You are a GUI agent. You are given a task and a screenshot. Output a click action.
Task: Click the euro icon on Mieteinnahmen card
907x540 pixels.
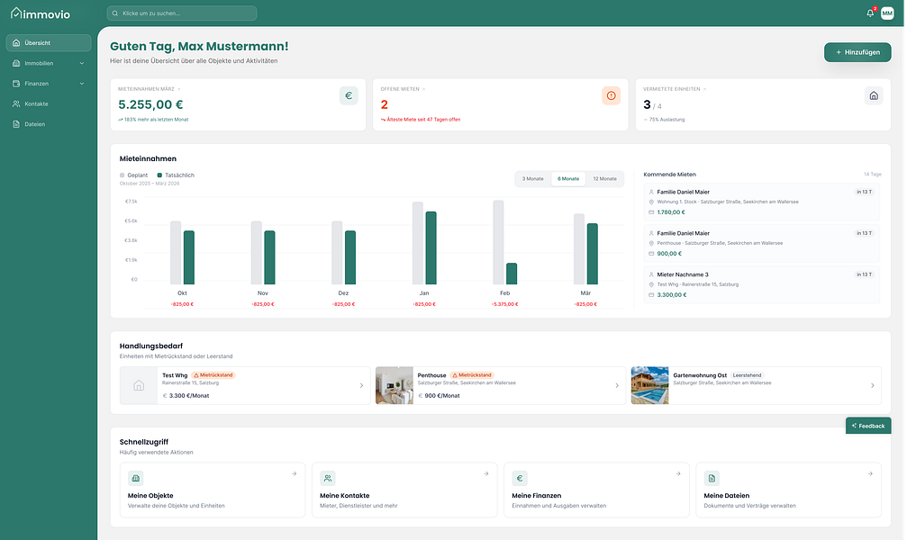349,96
